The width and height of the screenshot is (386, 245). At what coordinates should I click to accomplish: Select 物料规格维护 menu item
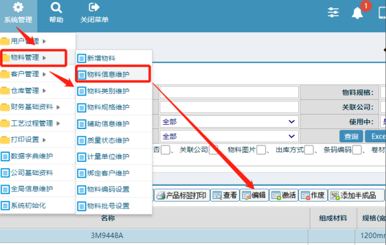pos(114,108)
